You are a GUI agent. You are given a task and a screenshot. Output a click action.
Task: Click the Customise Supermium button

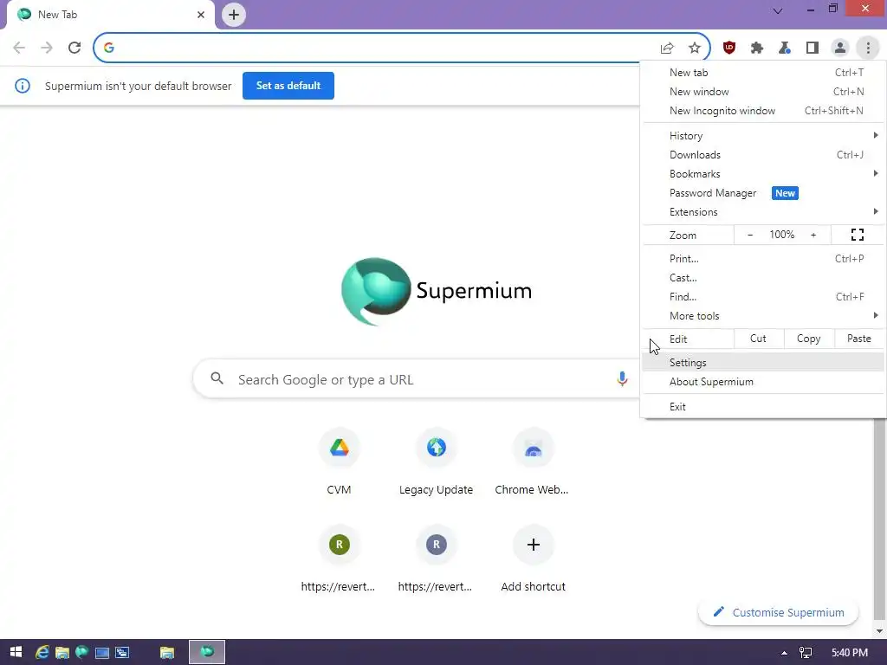(779, 612)
